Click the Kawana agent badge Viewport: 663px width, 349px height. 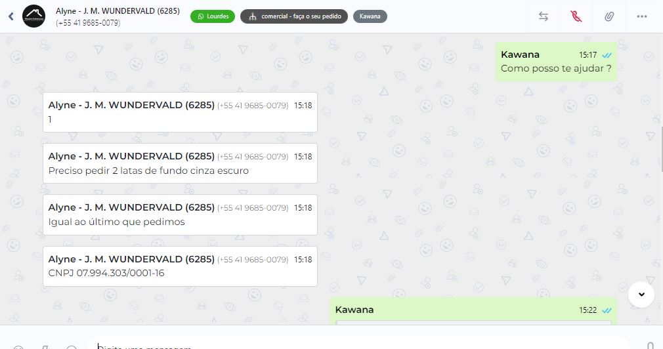point(370,16)
